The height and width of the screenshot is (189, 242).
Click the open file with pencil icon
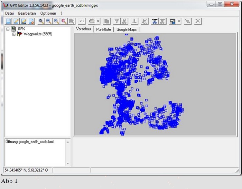16,21
